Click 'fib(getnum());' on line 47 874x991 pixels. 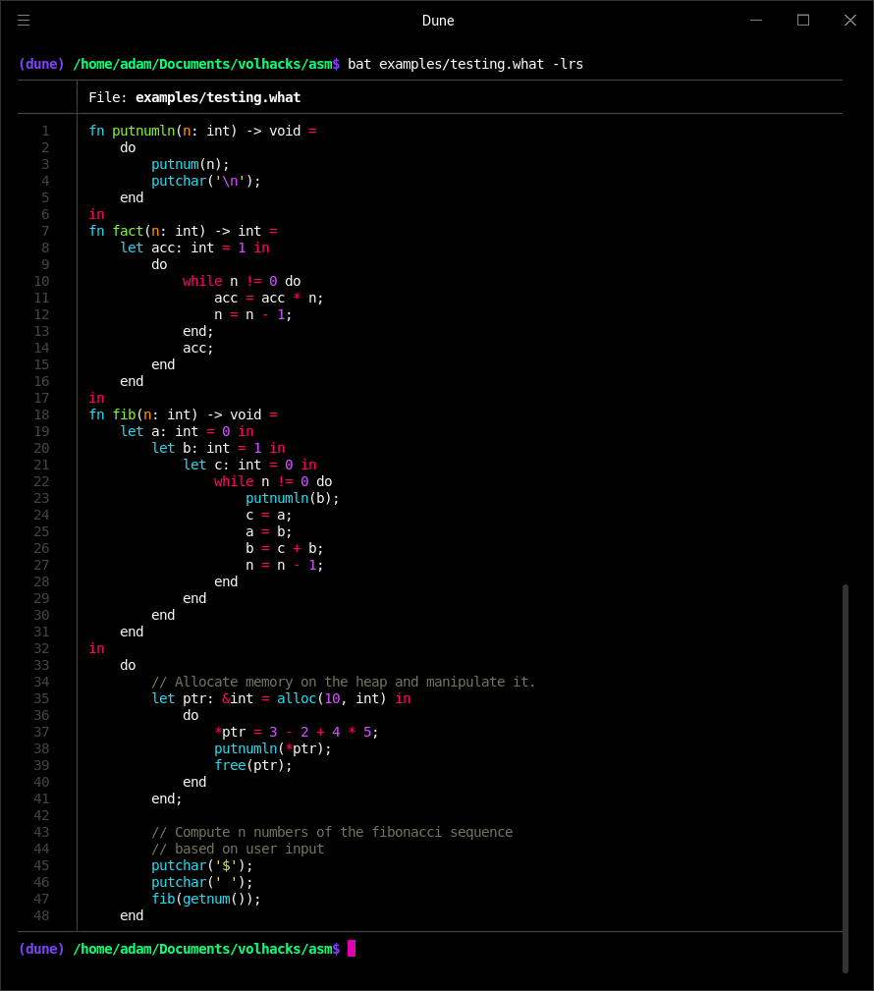tap(206, 899)
